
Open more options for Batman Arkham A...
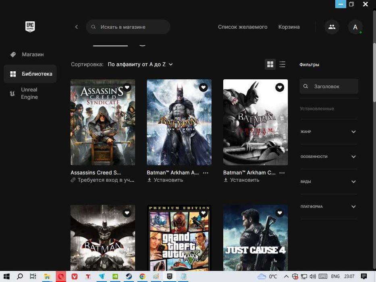coord(206,173)
